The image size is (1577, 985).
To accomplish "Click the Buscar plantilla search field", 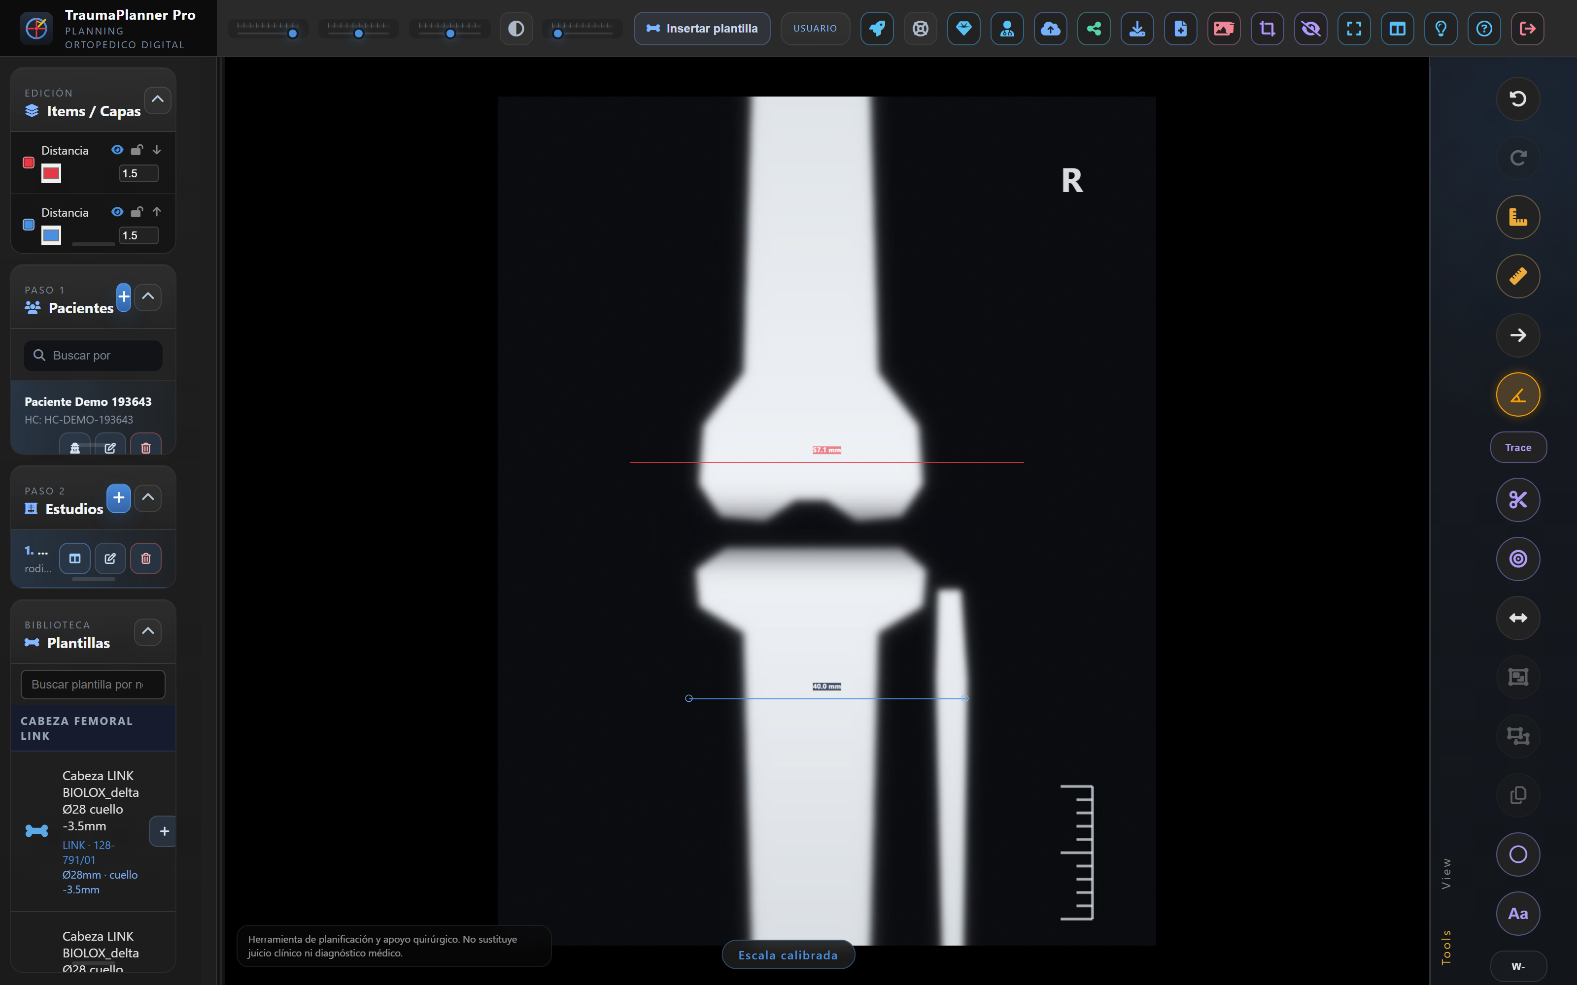I will point(93,685).
